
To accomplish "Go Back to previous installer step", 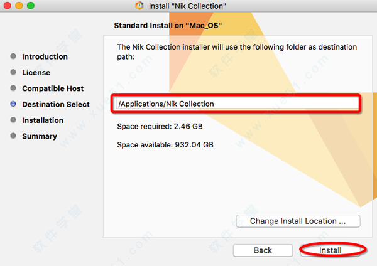I will (263, 250).
